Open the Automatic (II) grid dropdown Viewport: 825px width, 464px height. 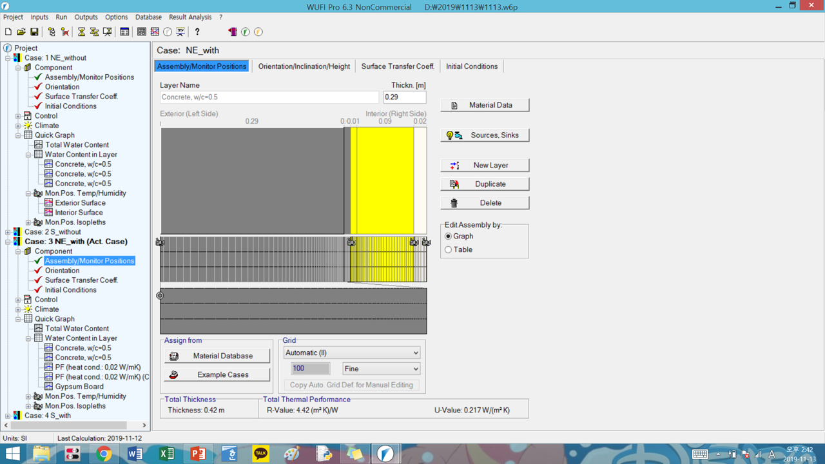(x=351, y=353)
